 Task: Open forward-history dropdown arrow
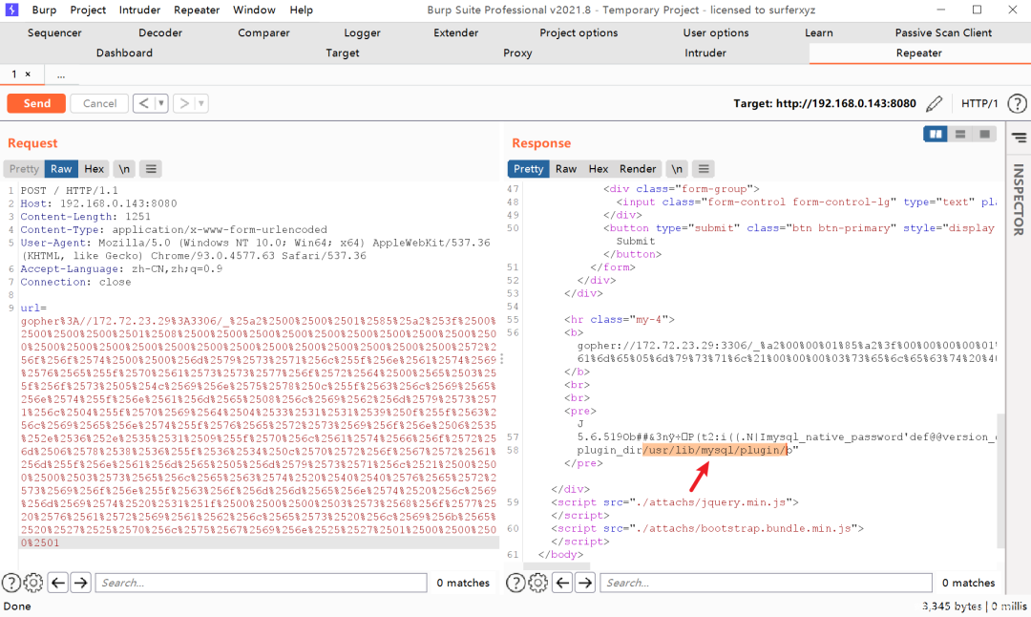click(201, 103)
